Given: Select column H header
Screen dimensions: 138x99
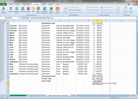Looking at the screenshot, I should tap(98, 21).
